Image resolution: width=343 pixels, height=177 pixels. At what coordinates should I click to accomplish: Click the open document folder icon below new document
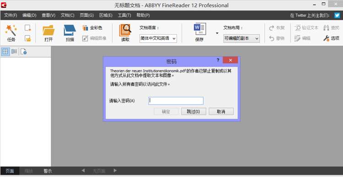tap(28, 38)
